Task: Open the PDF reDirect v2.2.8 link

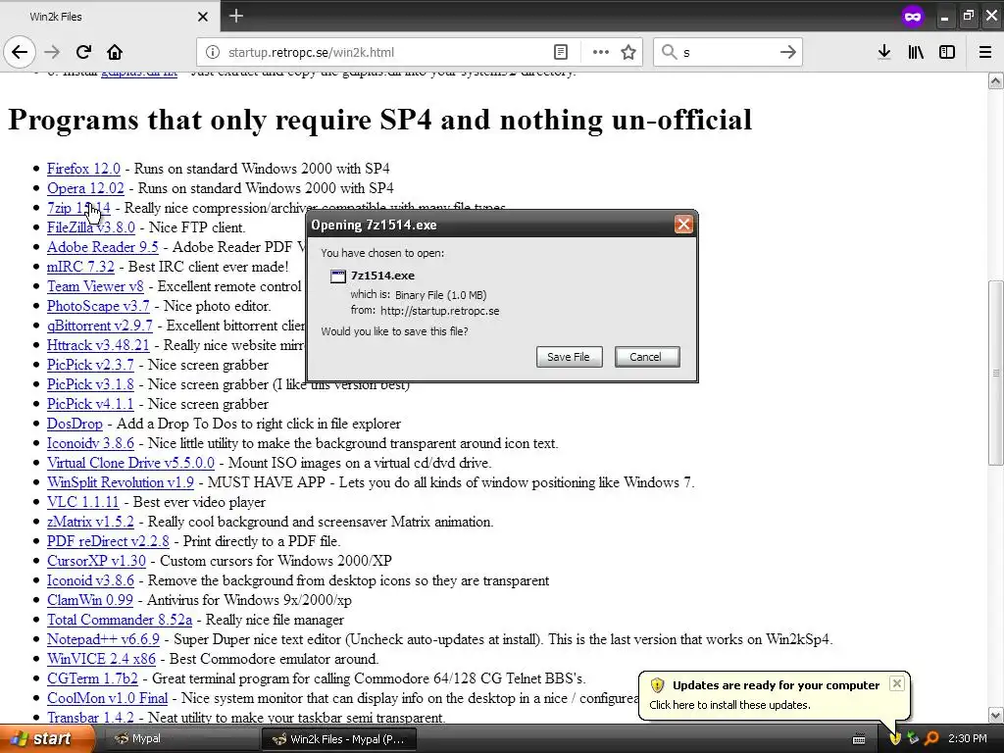Action: [x=108, y=541]
